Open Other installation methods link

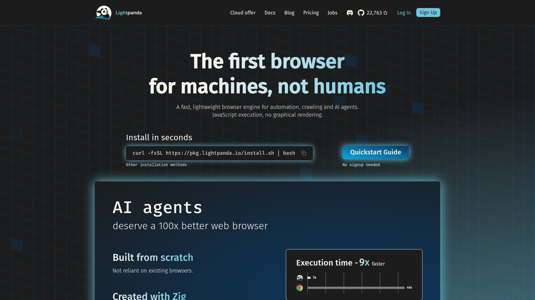[156, 165]
